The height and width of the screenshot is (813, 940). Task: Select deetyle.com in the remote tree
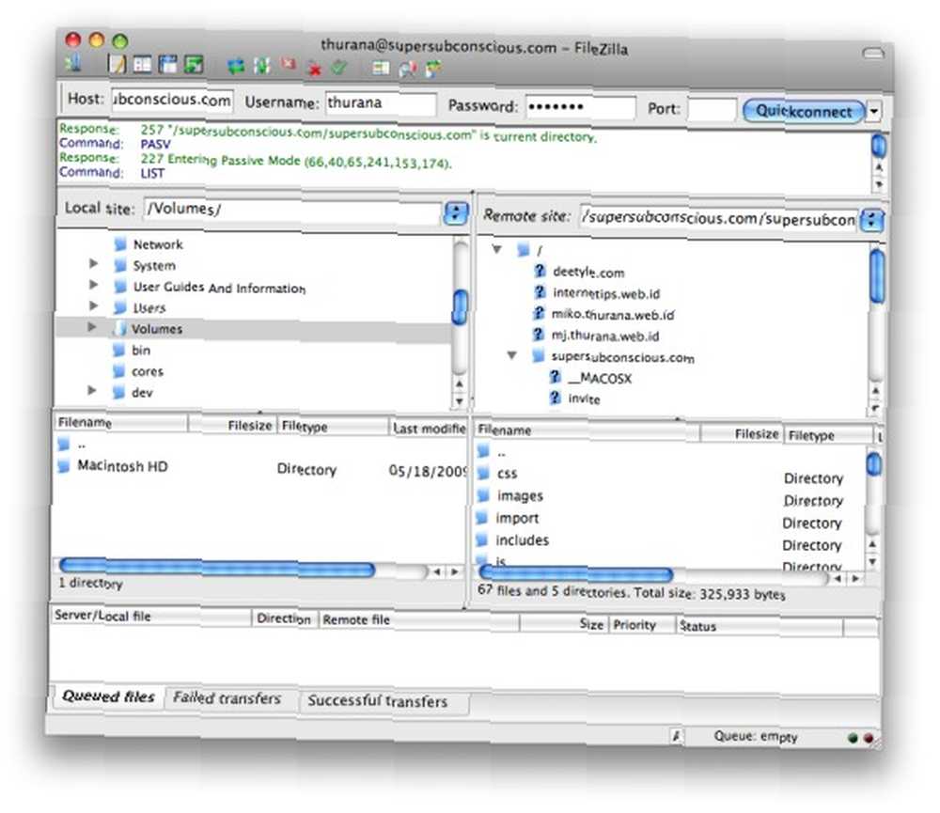588,273
